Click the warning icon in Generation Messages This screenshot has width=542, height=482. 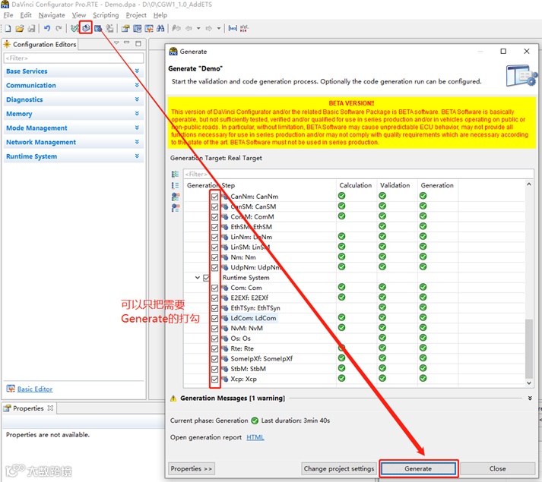point(173,399)
